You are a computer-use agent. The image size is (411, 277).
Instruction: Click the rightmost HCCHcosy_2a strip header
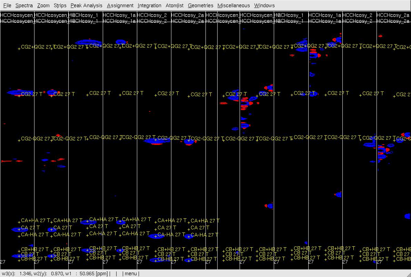coord(393,15)
